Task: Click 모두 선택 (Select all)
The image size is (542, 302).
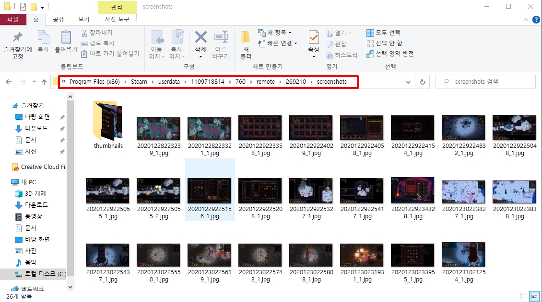Action: coord(383,33)
